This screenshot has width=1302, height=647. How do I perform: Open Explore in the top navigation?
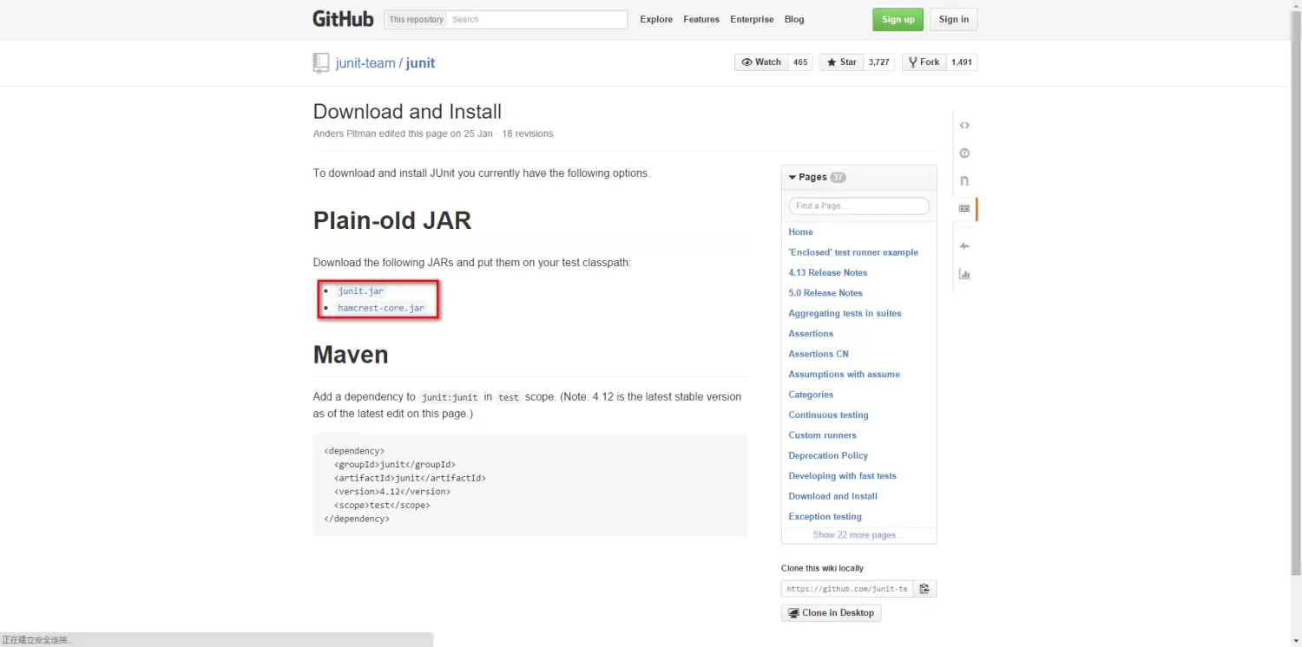click(656, 19)
